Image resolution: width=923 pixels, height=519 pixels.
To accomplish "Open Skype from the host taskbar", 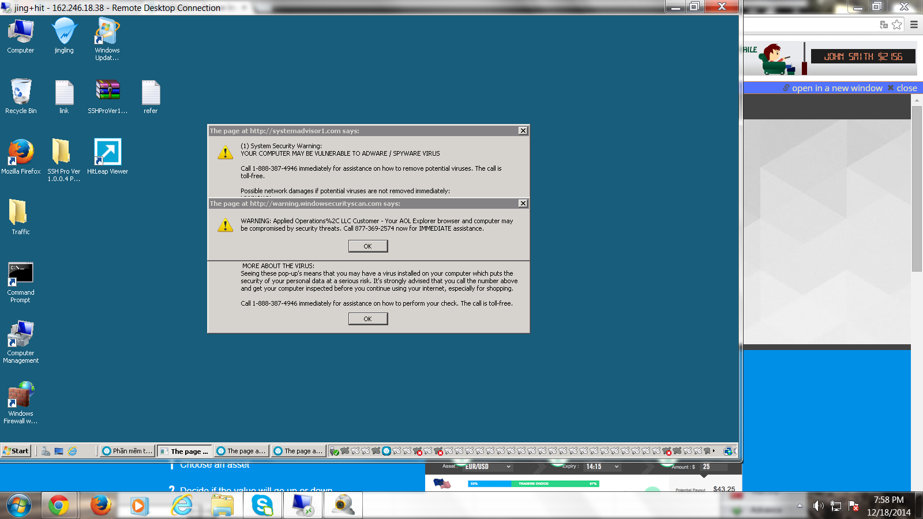I will point(262,506).
